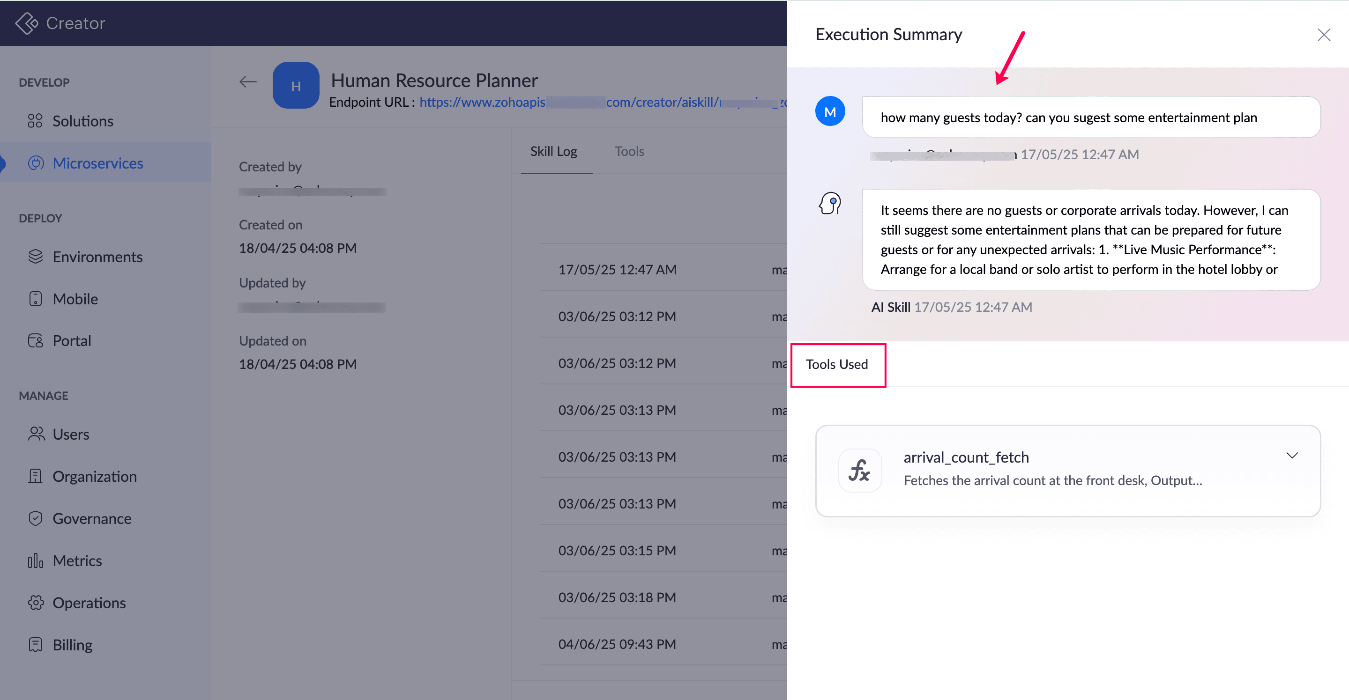Click the Environments layers icon
The height and width of the screenshot is (700, 1349).
coord(35,257)
